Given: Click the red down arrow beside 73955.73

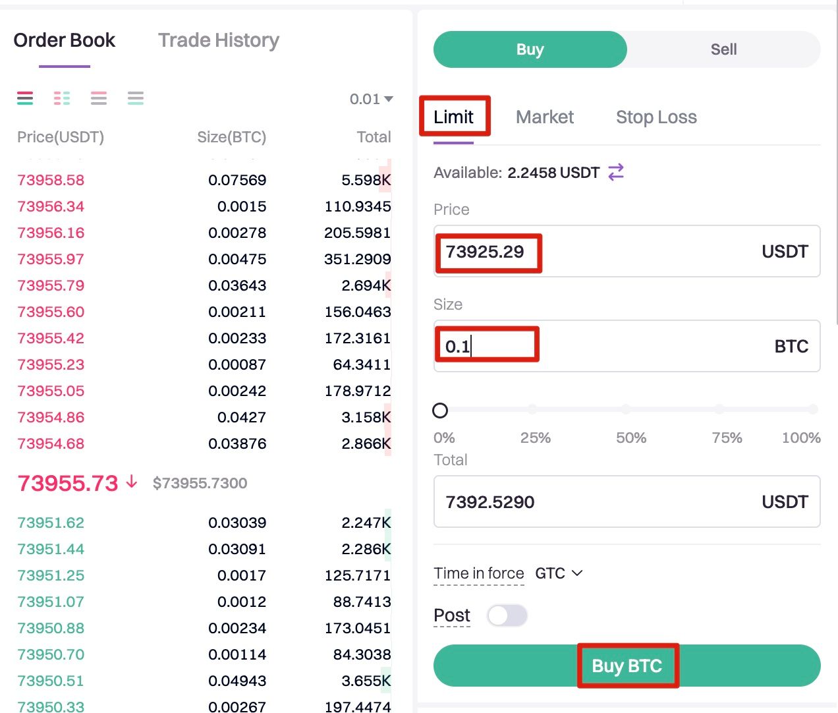Looking at the screenshot, I should click(x=132, y=482).
